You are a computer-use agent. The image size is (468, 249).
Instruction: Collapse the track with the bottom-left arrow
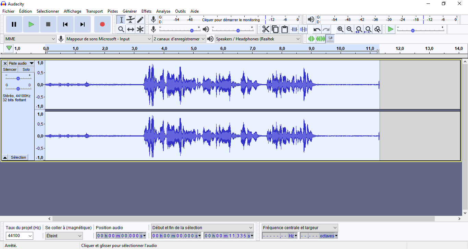point(5,157)
